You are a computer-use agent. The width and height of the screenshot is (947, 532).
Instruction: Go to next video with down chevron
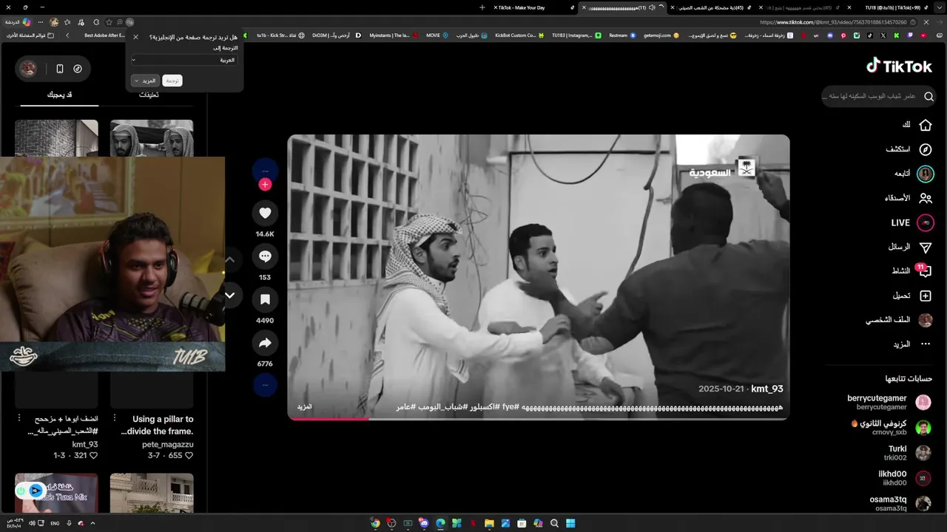pos(229,296)
